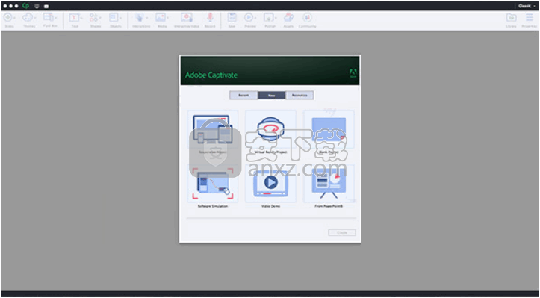Choose the From PowerPoint thumbnail
Image resolution: width=540 pixels, height=298 pixels.
click(x=329, y=183)
